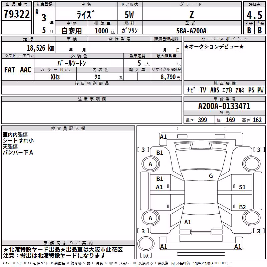Viewport: 267px width, 267px height.
Task: Select inspector note バンパー下A
Action: pyautogui.click(x=18, y=153)
